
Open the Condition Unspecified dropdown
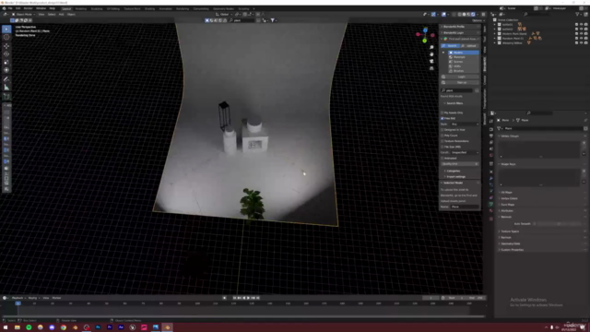coord(465,152)
